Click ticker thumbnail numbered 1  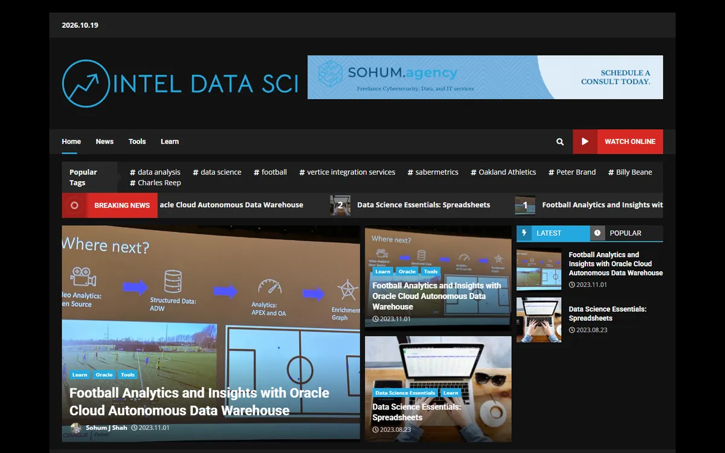click(525, 205)
